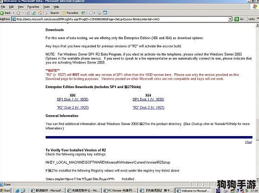259x193 pixels.
Task: Open the Mail button dropdown arrow
Action: [94, 13]
